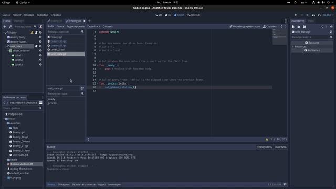Collapse the Enemy root node in scene tree
Screen dimensions: 336x189
4,33
